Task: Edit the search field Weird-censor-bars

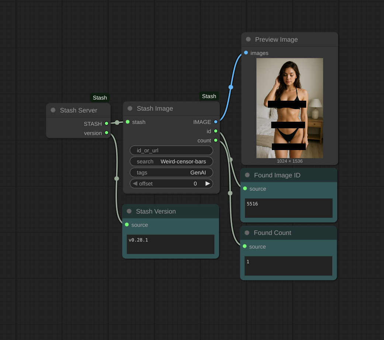Action: [172, 162]
